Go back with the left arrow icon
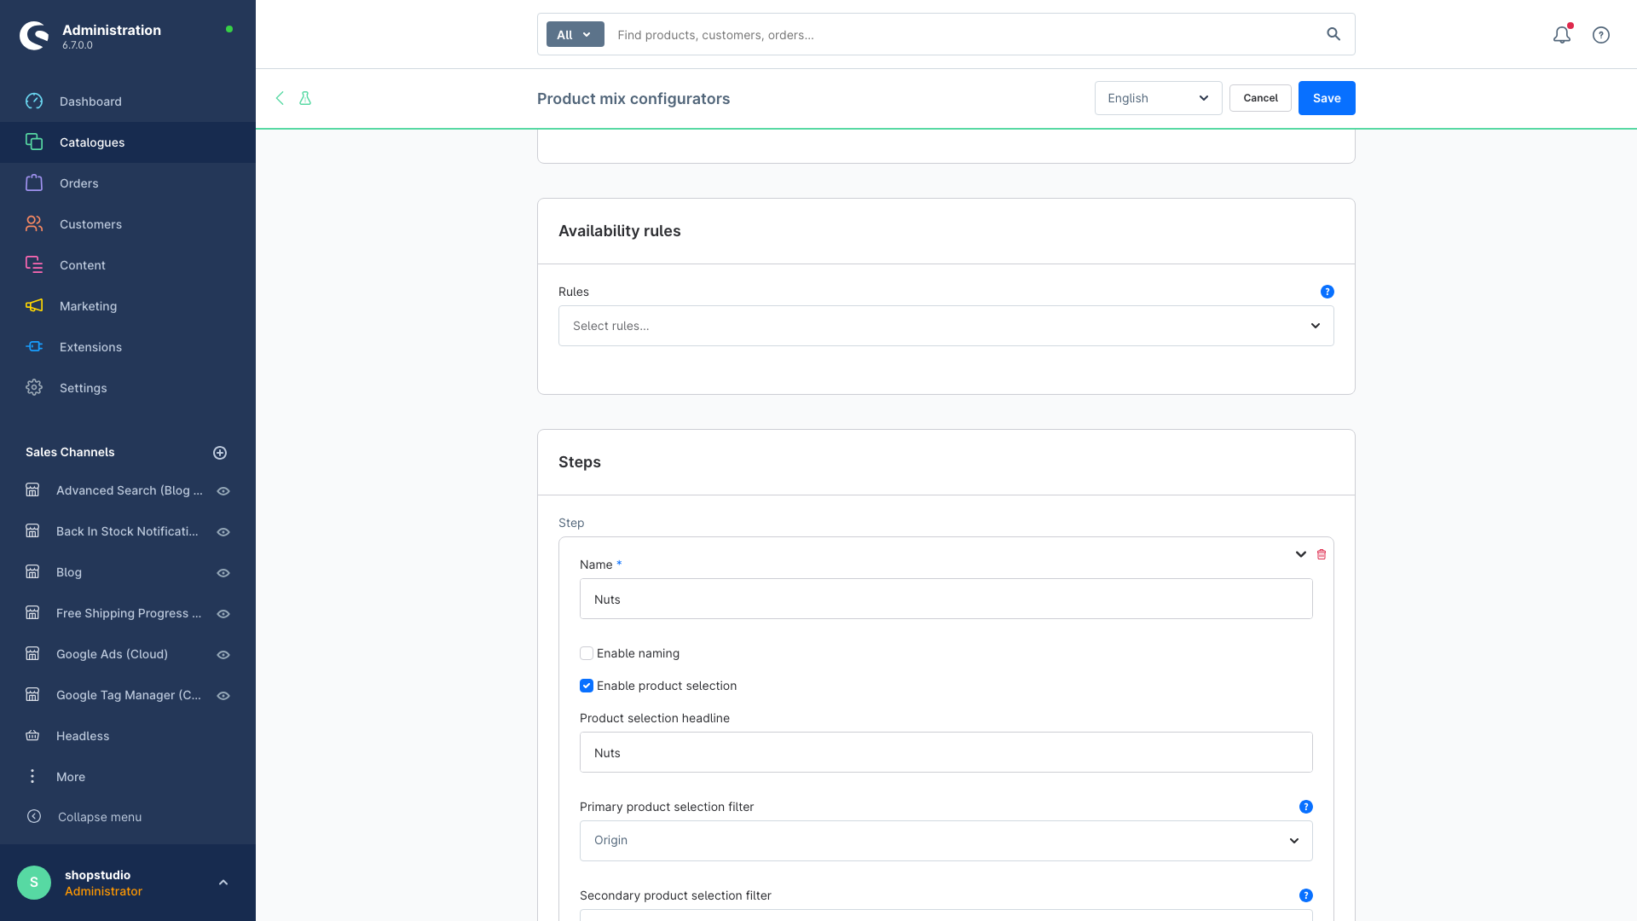This screenshot has width=1637, height=921. click(x=280, y=98)
